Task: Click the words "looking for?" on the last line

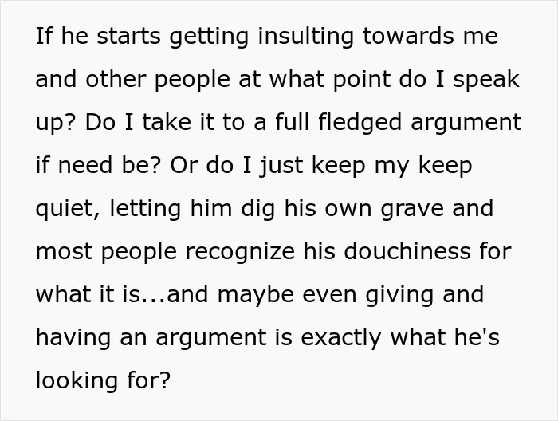Action: coord(104,380)
